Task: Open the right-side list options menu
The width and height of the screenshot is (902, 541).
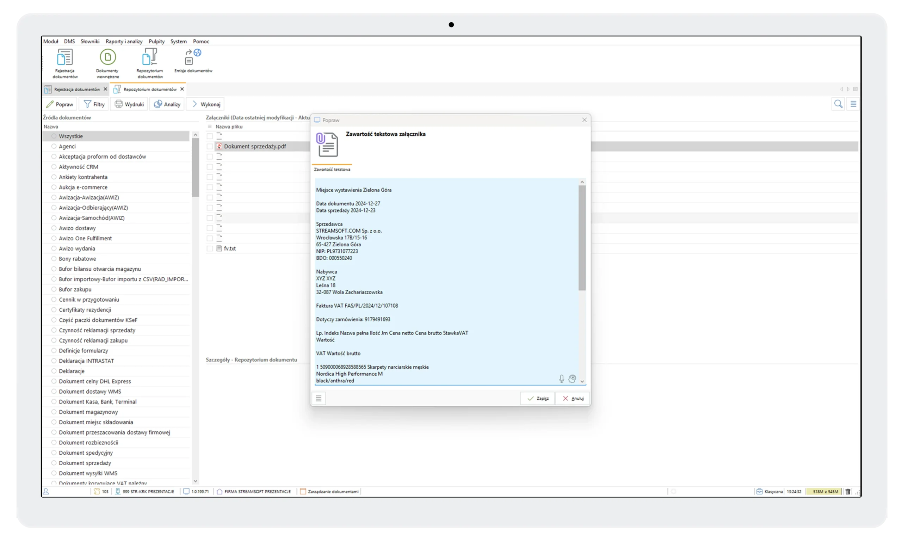Action: click(853, 104)
